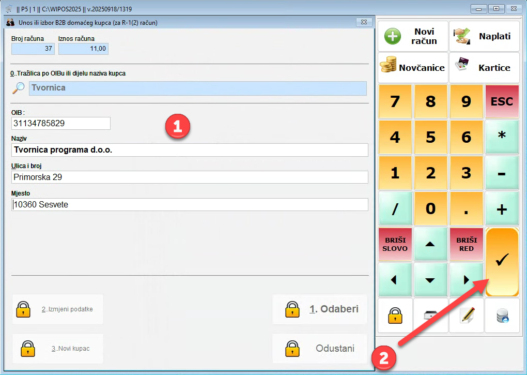
Task: Open the cash drawer icon button
Action: (x=430, y=315)
